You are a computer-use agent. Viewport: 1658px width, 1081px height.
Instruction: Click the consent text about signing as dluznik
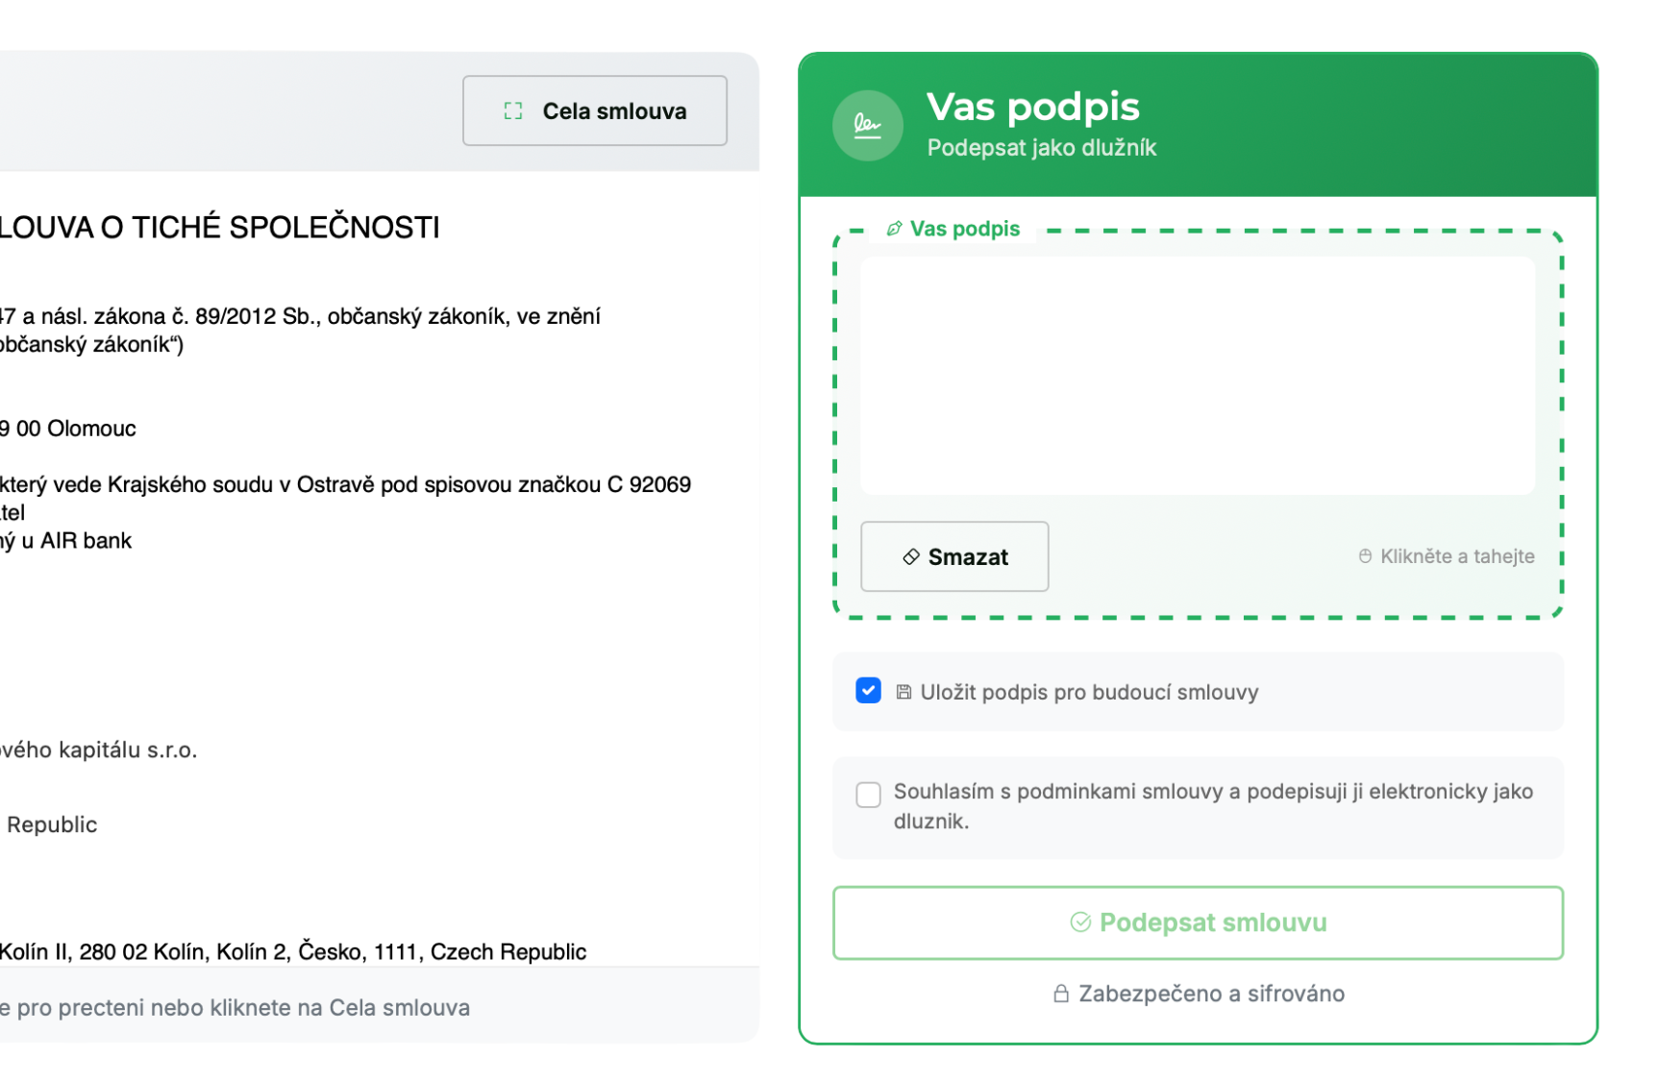(1213, 805)
